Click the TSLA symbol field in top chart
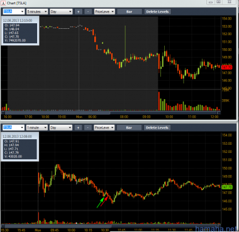 point(14,12)
